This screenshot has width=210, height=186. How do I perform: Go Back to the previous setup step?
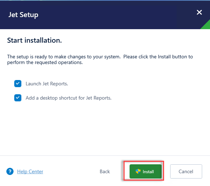(x=105, y=171)
